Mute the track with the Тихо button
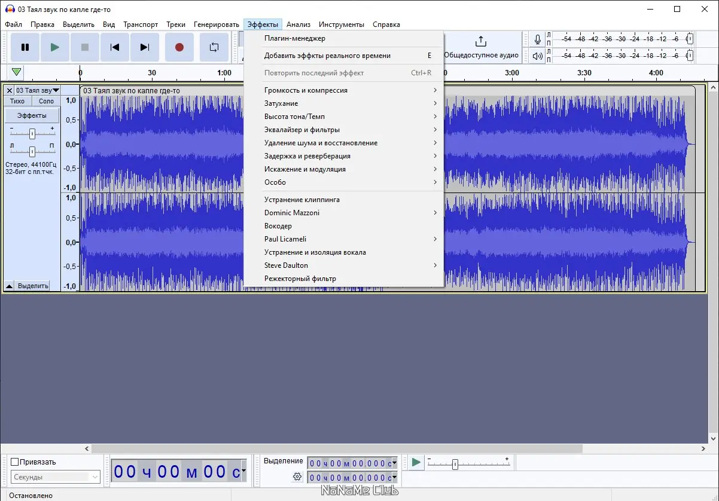 [17, 101]
